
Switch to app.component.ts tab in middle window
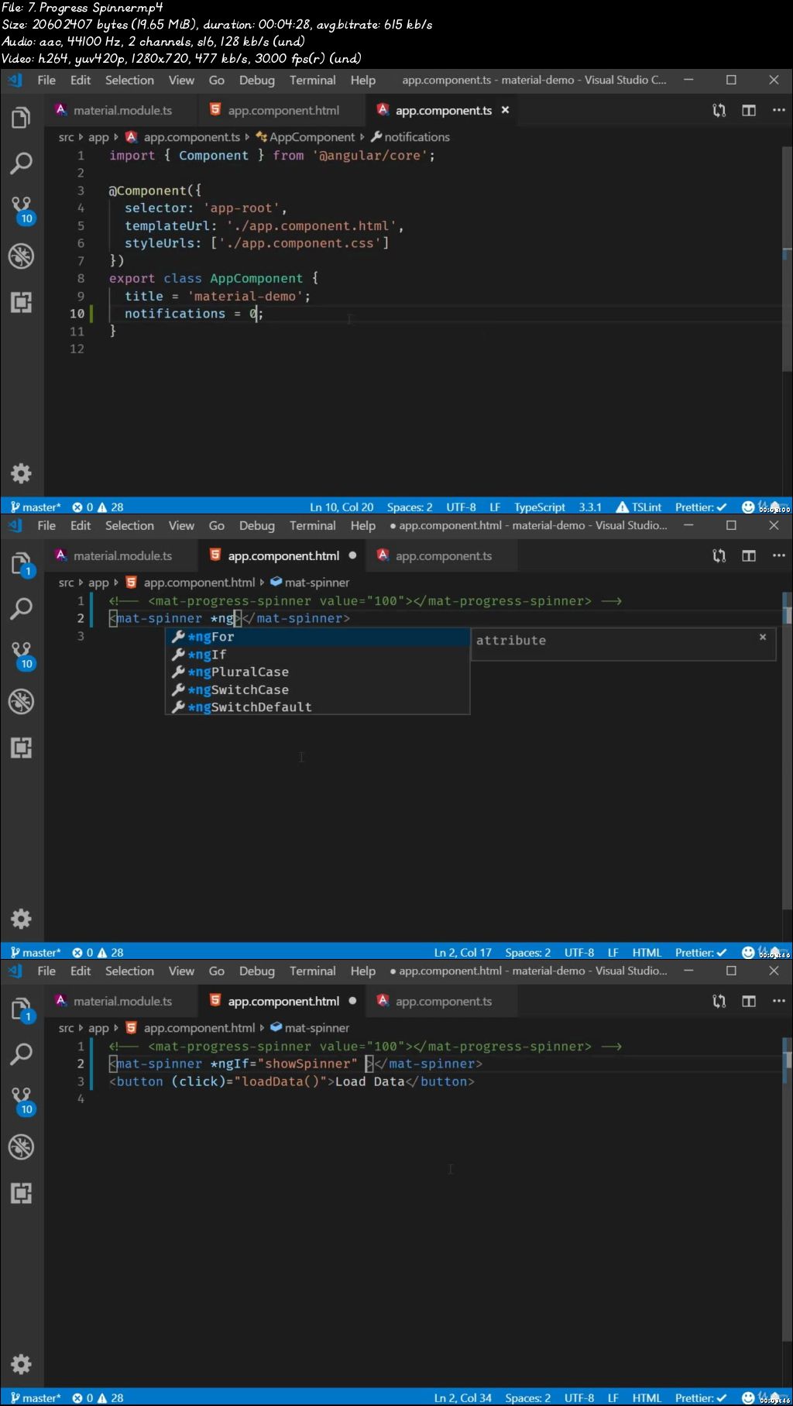click(443, 555)
